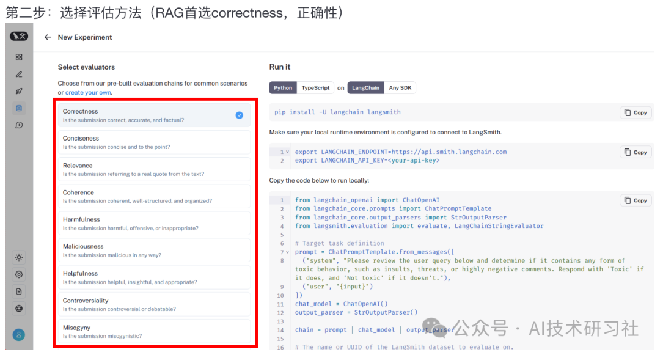Open the documentation page icon in sidebar

(19, 291)
